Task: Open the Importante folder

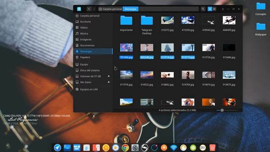Action: coord(126,20)
